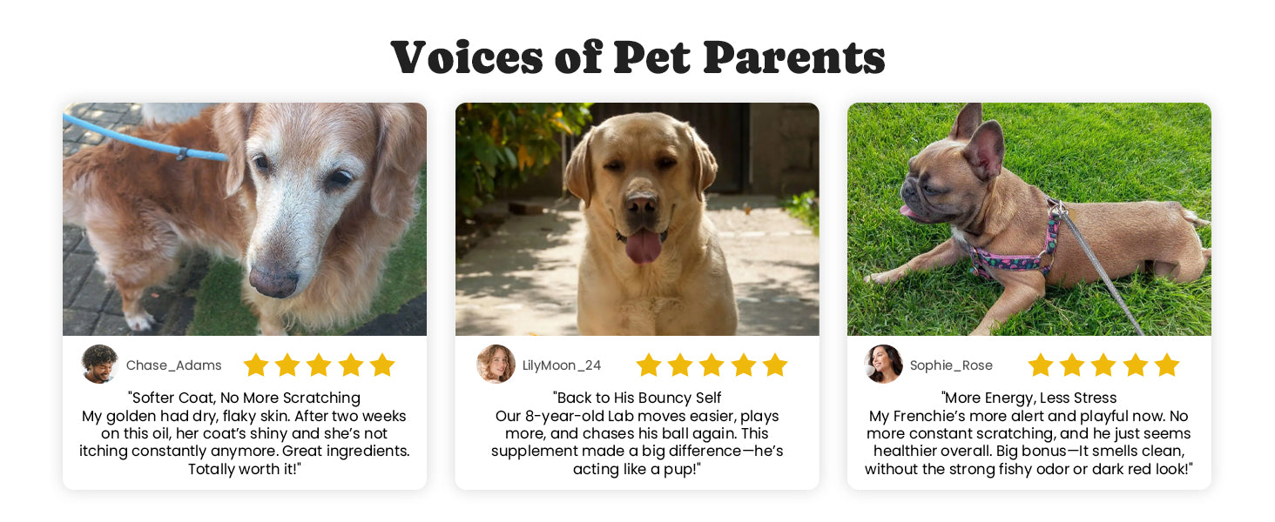The image size is (1275, 522).
Task: Click "Softer Coat, No More Scratching" review title
Action: 245,398
